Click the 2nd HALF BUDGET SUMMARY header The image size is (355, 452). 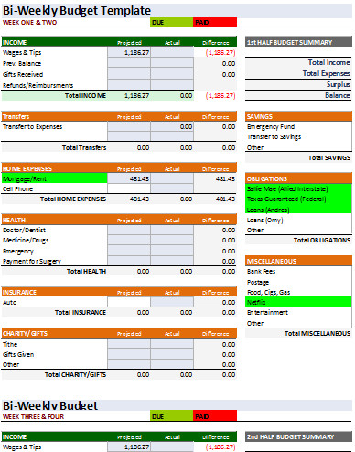pos(298,436)
